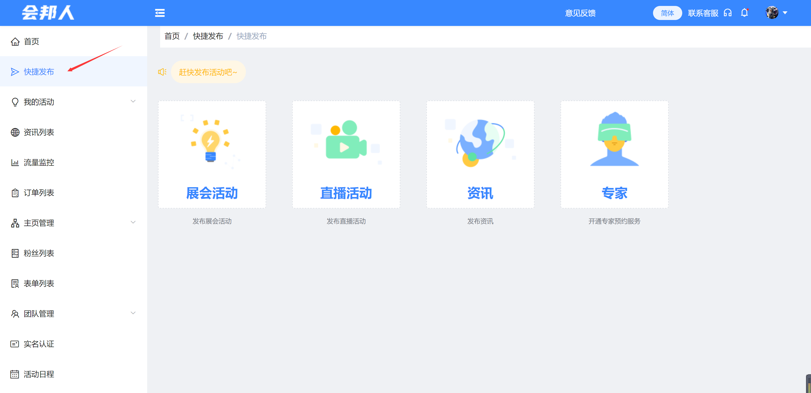Expand the 主页管理 submenu chevron
811x393 pixels.
pos(133,222)
